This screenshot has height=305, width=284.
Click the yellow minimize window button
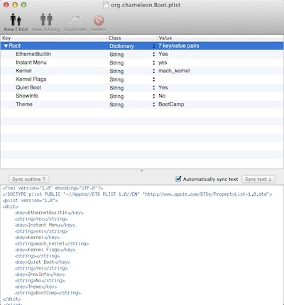15,5
